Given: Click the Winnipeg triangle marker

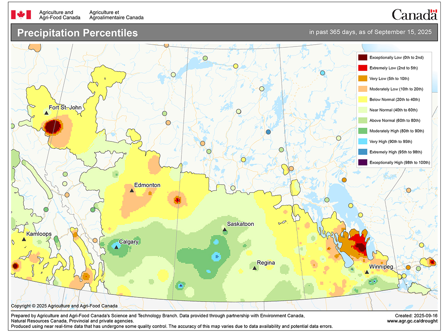Looking at the screenshot, I should (367, 272).
